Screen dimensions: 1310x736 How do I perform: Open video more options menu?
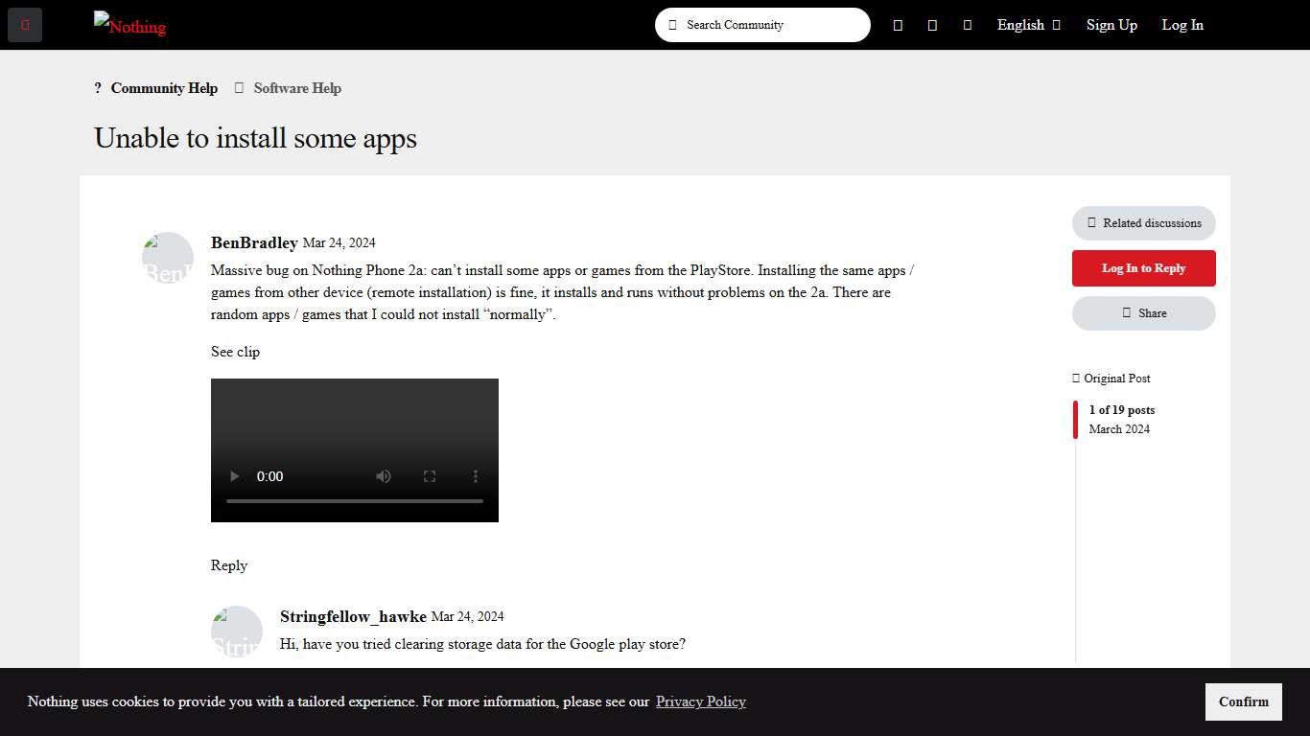[x=476, y=476]
